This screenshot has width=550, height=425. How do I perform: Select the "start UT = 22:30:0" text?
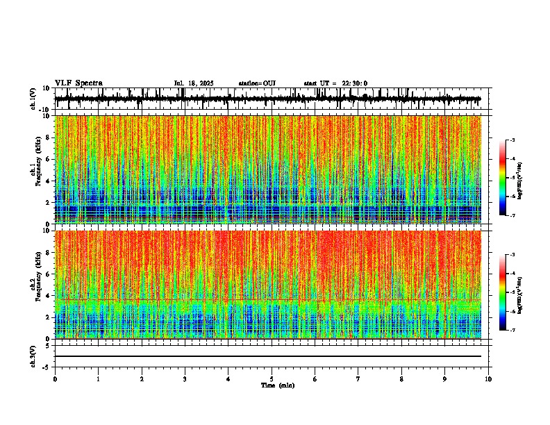(335, 83)
